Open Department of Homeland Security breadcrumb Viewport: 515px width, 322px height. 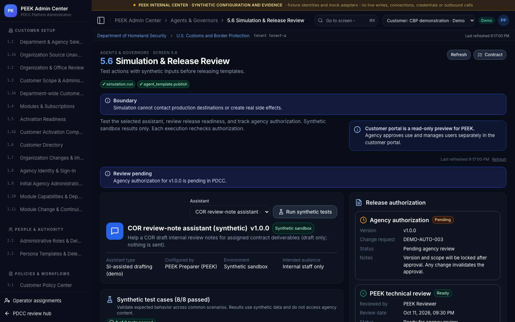132,36
